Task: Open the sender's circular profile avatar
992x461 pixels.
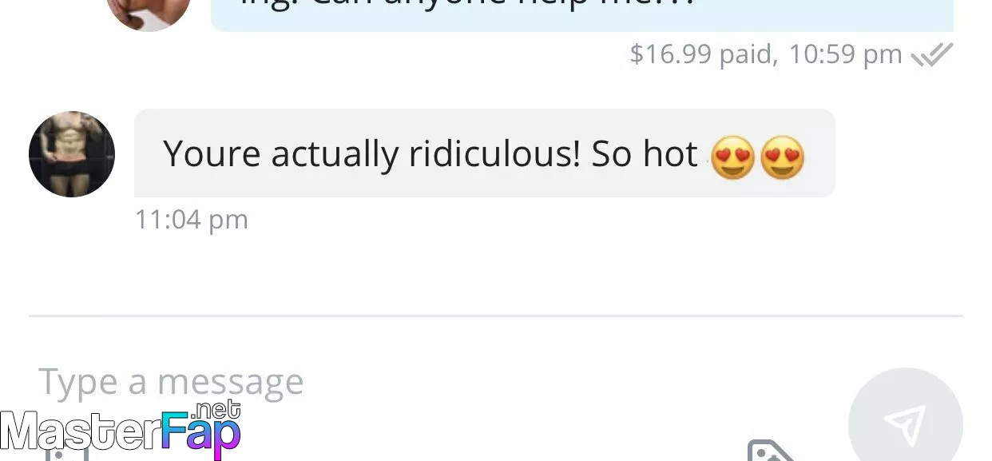Action: [72, 154]
